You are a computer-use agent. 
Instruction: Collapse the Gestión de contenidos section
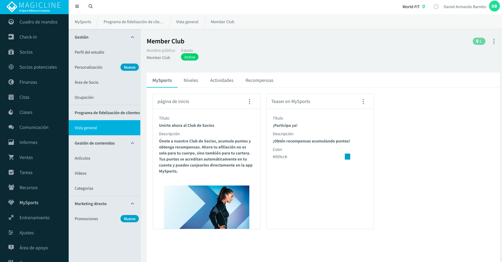(x=133, y=143)
